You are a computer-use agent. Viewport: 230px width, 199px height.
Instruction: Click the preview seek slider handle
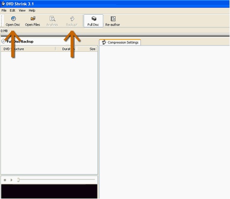coord(18,180)
